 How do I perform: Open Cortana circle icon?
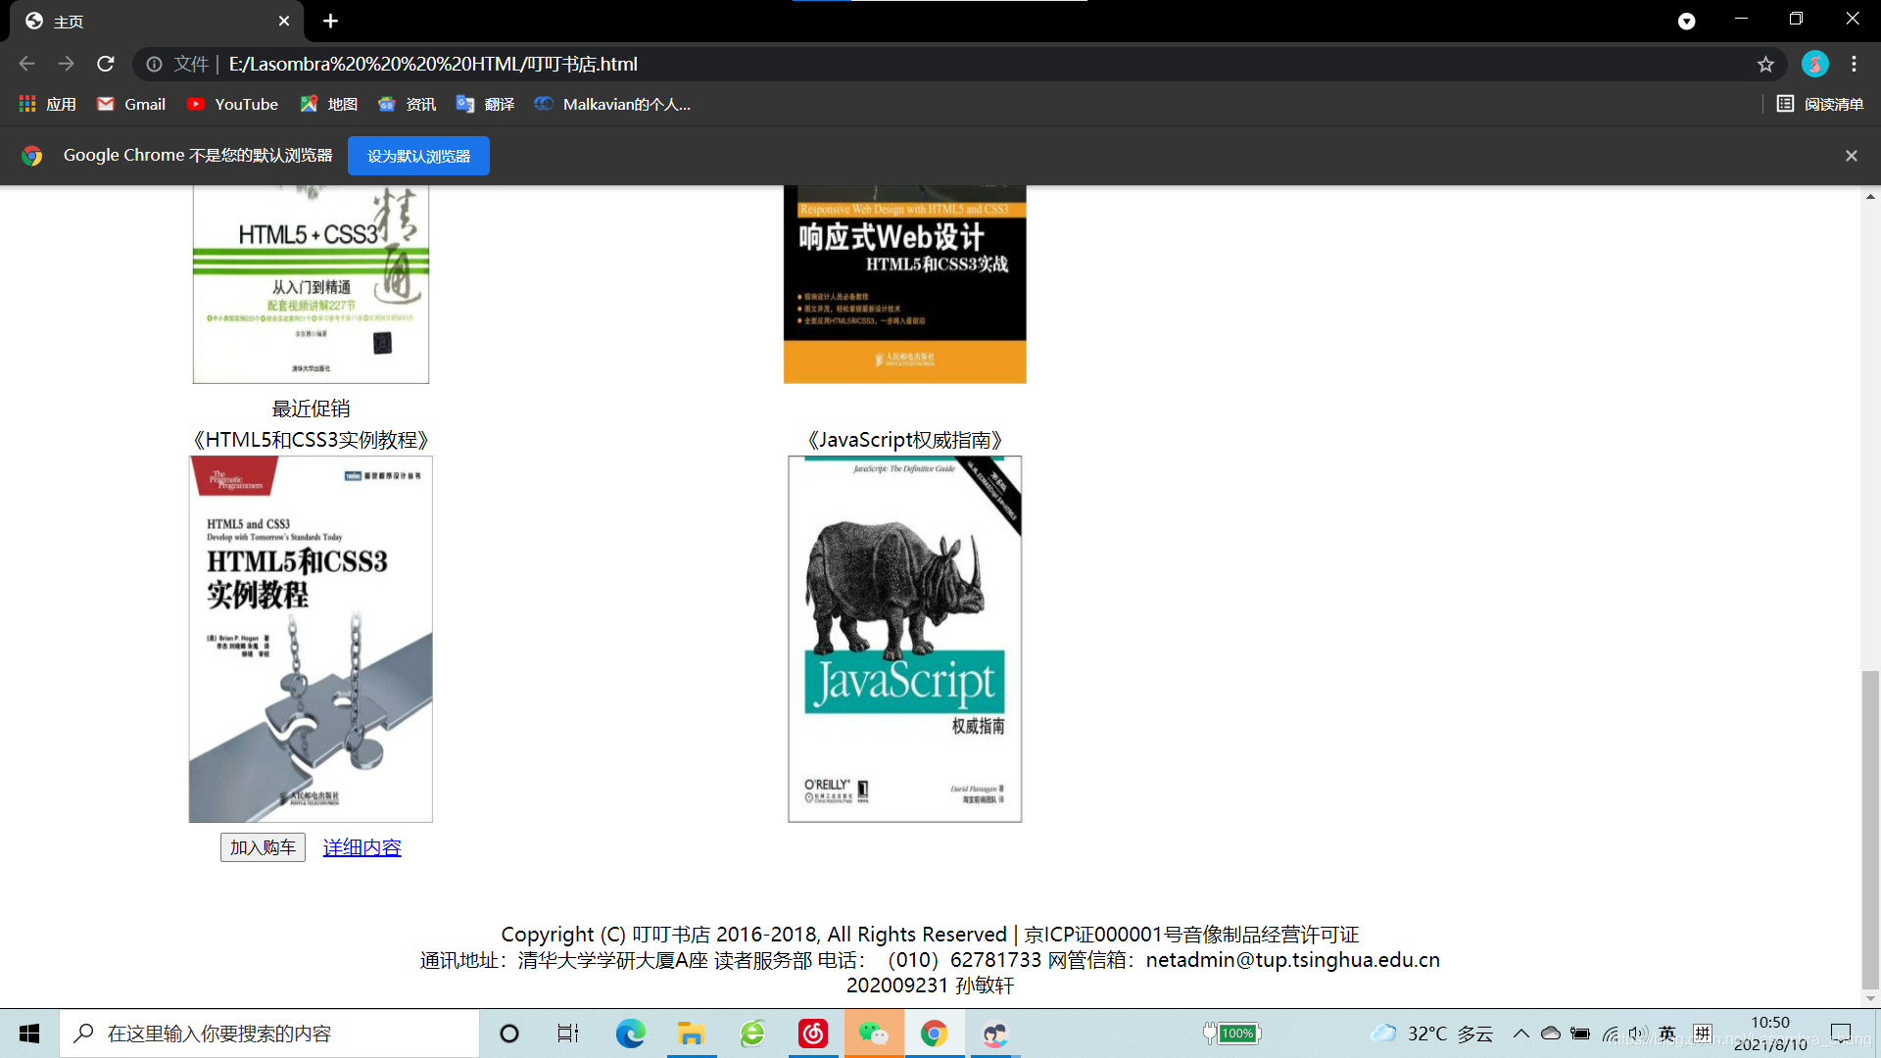[x=508, y=1034]
